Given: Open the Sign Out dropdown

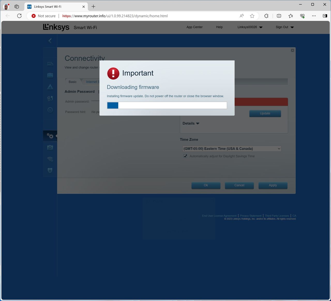Looking at the screenshot, I should click(285, 27).
